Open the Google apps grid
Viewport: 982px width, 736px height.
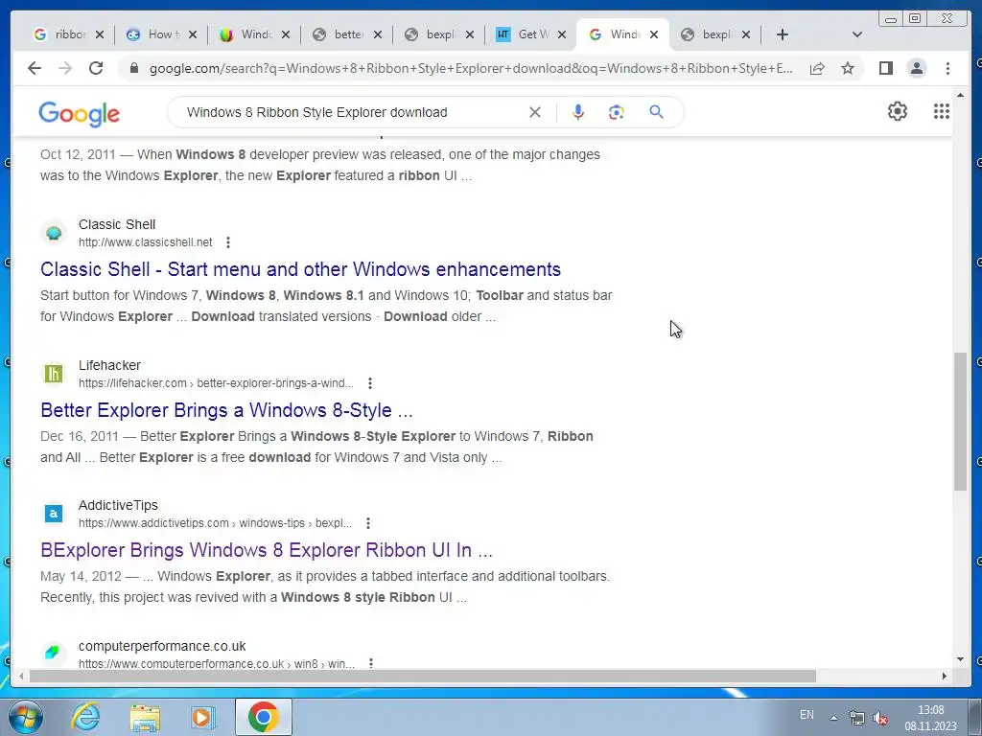942,111
